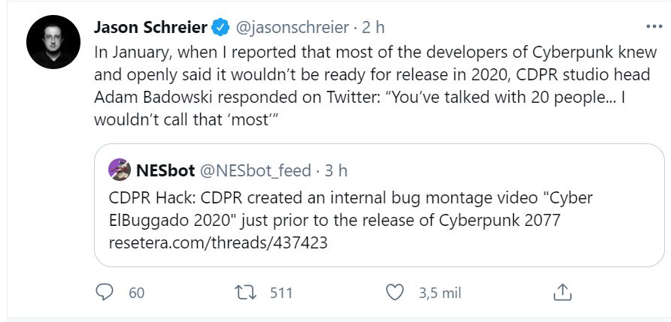Click the NESbot display name
The image size is (671, 322).
(x=165, y=170)
